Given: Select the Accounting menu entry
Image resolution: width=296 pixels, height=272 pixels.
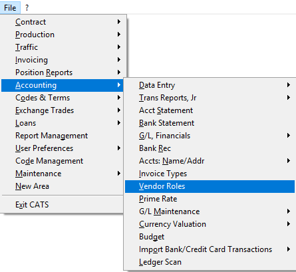Looking at the screenshot, I should click(x=63, y=85).
